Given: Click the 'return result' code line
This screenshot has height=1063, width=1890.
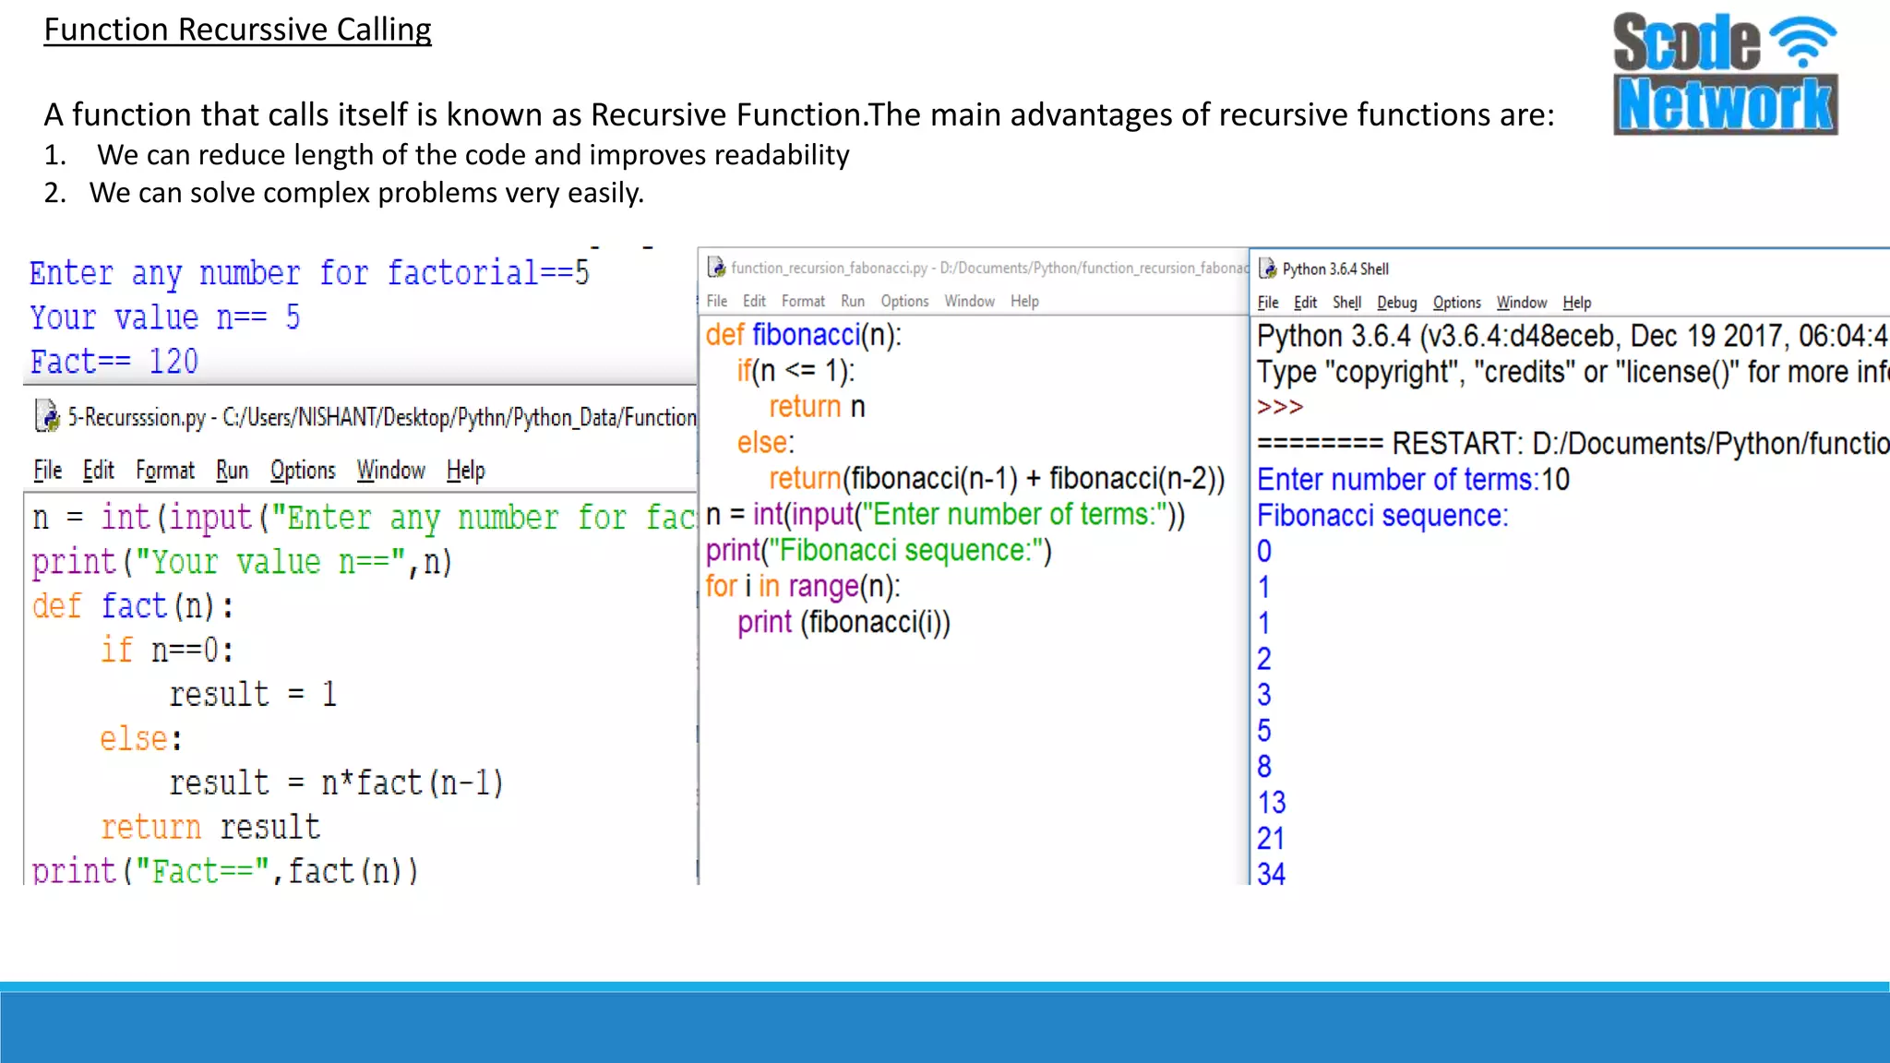Looking at the screenshot, I should click(x=210, y=828).
